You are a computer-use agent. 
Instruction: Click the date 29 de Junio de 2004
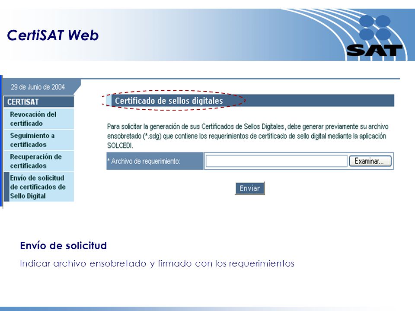point(38,87)
